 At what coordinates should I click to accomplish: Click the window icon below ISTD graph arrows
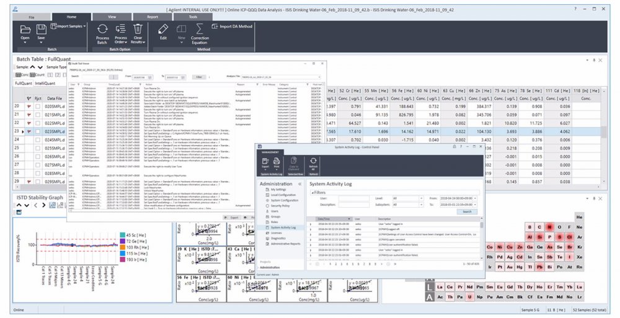[19, 213]
